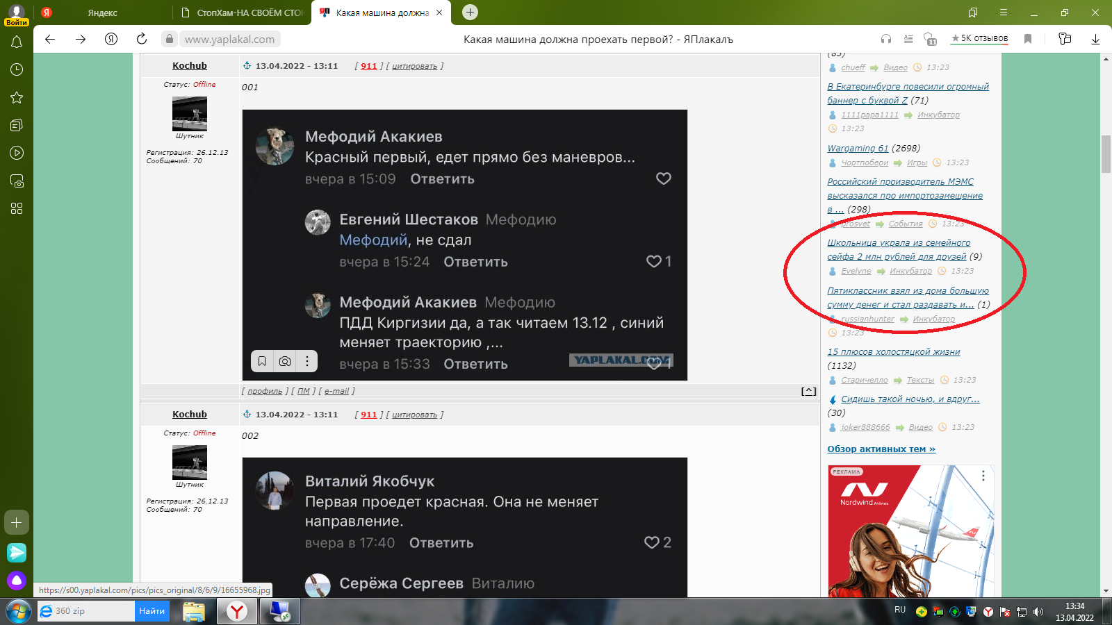The width and height of the screenshot is (1112, 625).
Task: Open the "Wargaming 61" topic link
Action: [x=858, y=149]
